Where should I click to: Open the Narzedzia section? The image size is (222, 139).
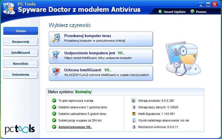click(20, 64)
